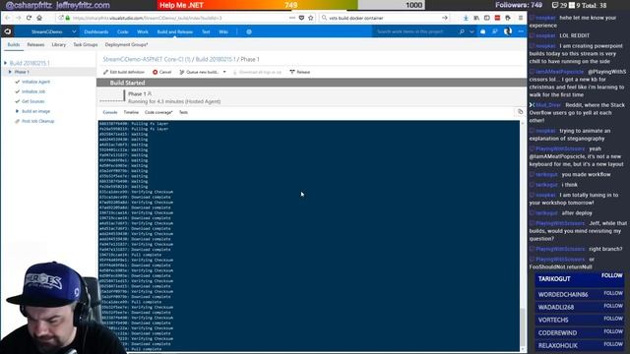630x354 pixels.
Task: Open the Test hub
Action: click(206, 31)
